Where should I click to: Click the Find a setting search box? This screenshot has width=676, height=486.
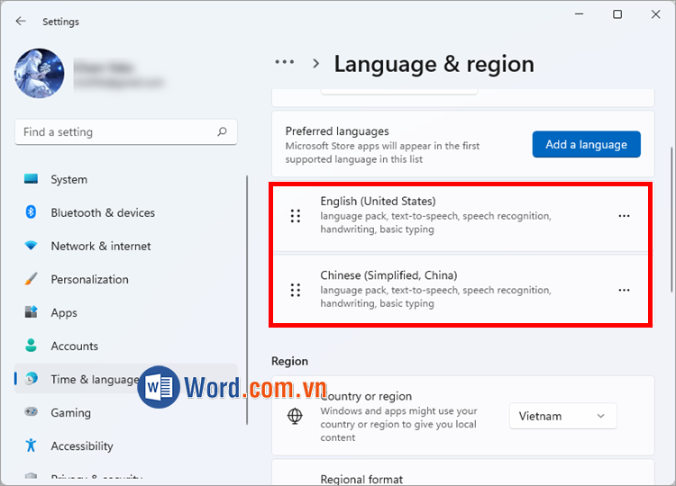click(x=117, y=132)
